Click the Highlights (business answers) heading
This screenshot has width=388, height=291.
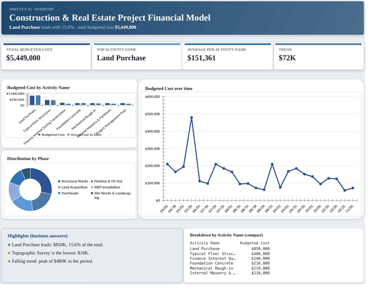(38, 236)
